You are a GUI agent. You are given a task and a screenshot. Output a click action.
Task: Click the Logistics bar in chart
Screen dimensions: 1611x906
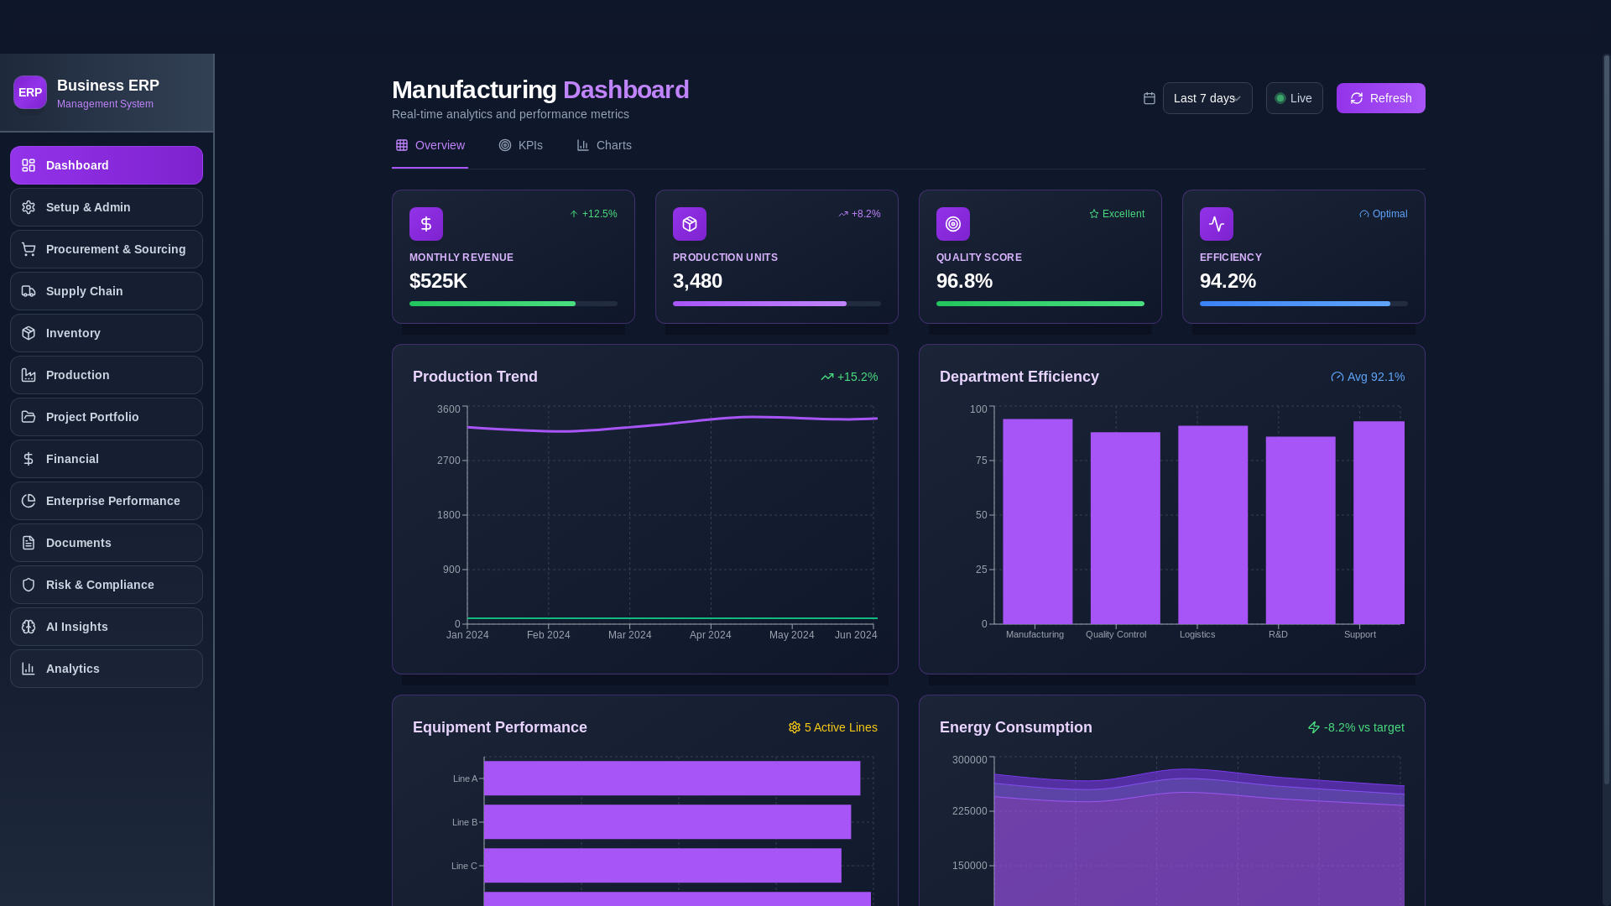pyautogui.click(x=1213, y=524)
